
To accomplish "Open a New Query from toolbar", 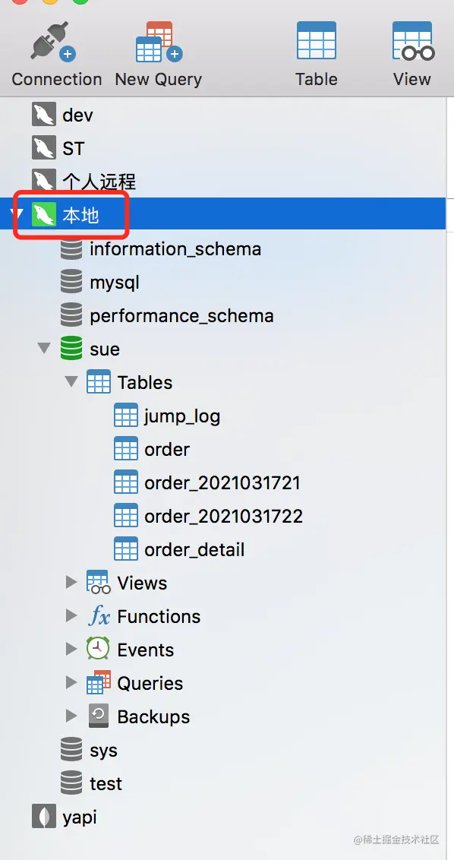I will point(159,42).
